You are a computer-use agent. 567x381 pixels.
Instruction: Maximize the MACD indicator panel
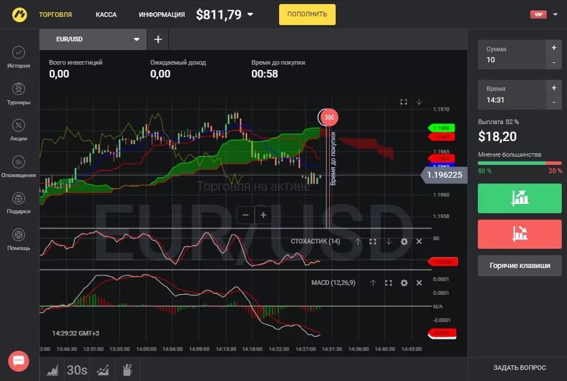click(x=389, y=283)
